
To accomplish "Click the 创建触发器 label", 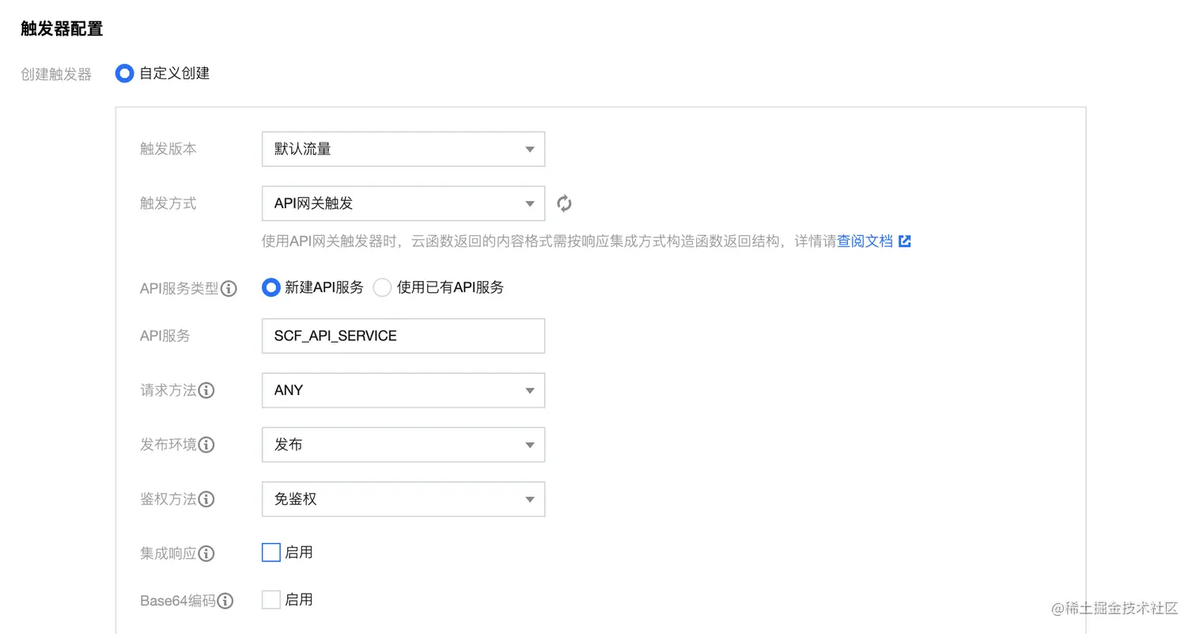I will click(x=56, y=74).
